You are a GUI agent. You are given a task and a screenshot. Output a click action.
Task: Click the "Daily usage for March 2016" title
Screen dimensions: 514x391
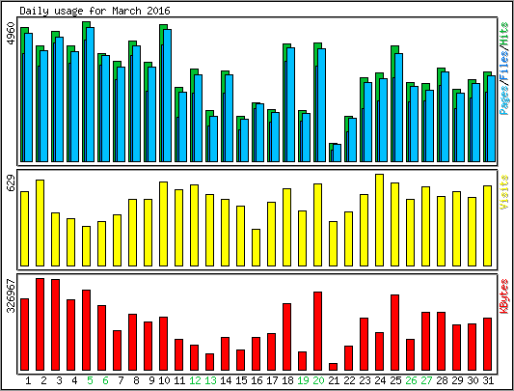point(95,12)
